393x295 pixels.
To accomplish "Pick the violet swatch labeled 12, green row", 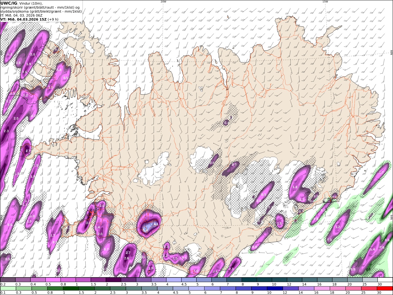I will [291, 288].
